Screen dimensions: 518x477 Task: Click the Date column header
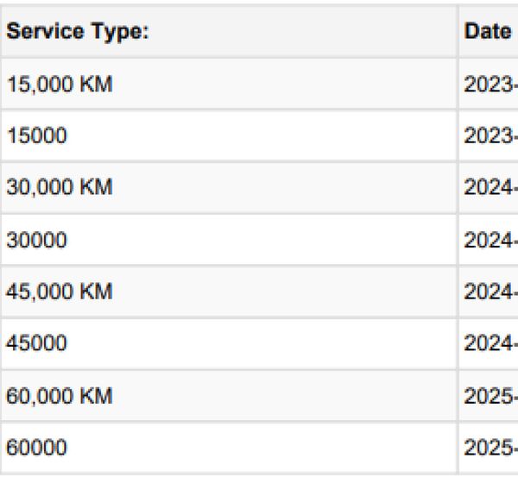coord(488,32)
